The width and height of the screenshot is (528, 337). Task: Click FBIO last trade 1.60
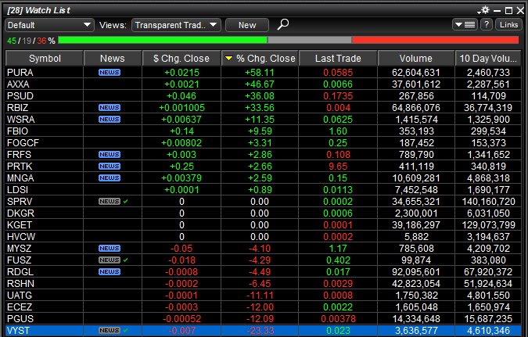pyautogui.click(x=338, y=131)
